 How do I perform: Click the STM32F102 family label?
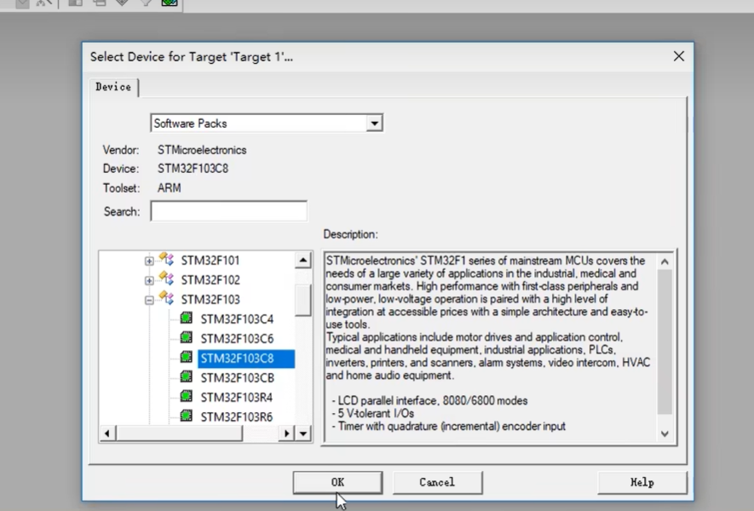tap(210, 280)
